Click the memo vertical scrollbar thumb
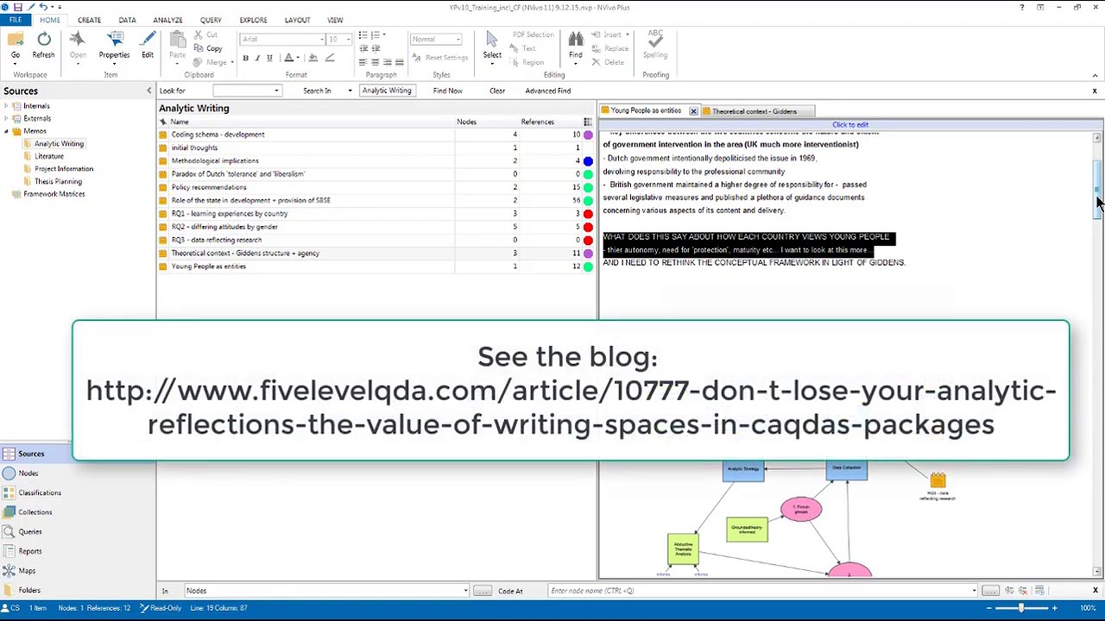The height and width of the screenshot is (621, 1105). 1097,190
